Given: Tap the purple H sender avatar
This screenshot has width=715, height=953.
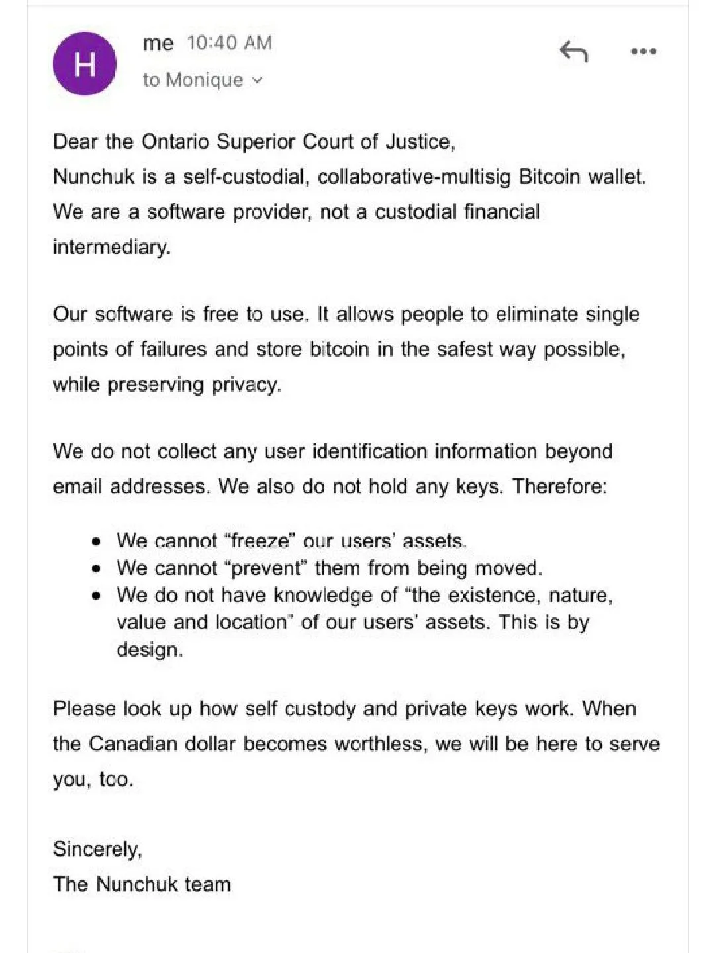Looking at the screenshot, I should [x=85, y=64].
